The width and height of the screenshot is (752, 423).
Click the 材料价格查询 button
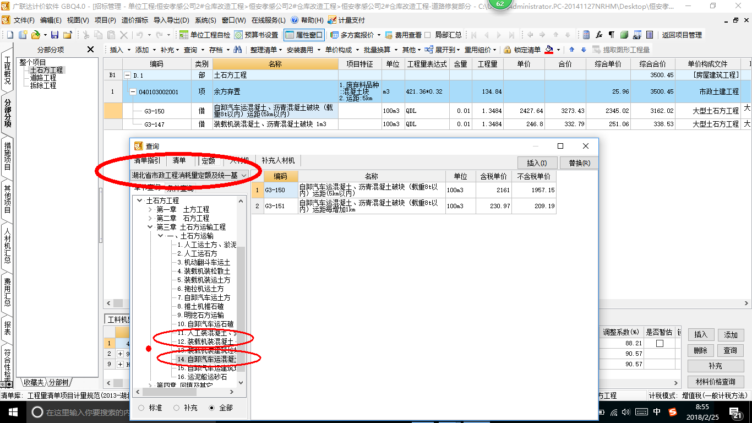click(x=716, y=382)
